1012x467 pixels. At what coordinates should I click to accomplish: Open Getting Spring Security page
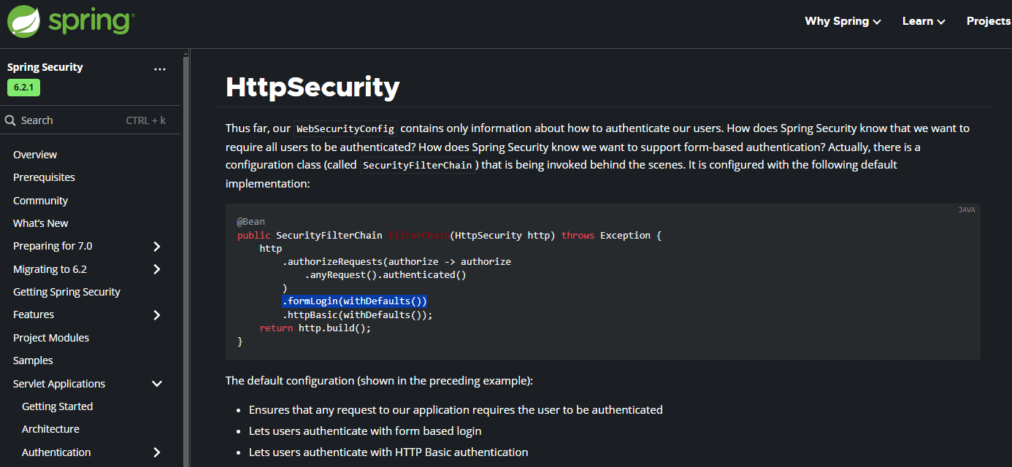click(x=66, y=292)
